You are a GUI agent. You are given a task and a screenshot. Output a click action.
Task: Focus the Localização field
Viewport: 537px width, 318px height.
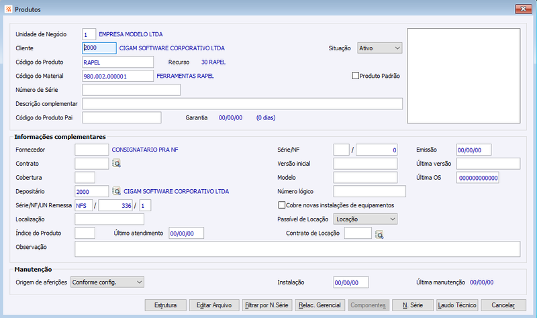coord(109,219)
